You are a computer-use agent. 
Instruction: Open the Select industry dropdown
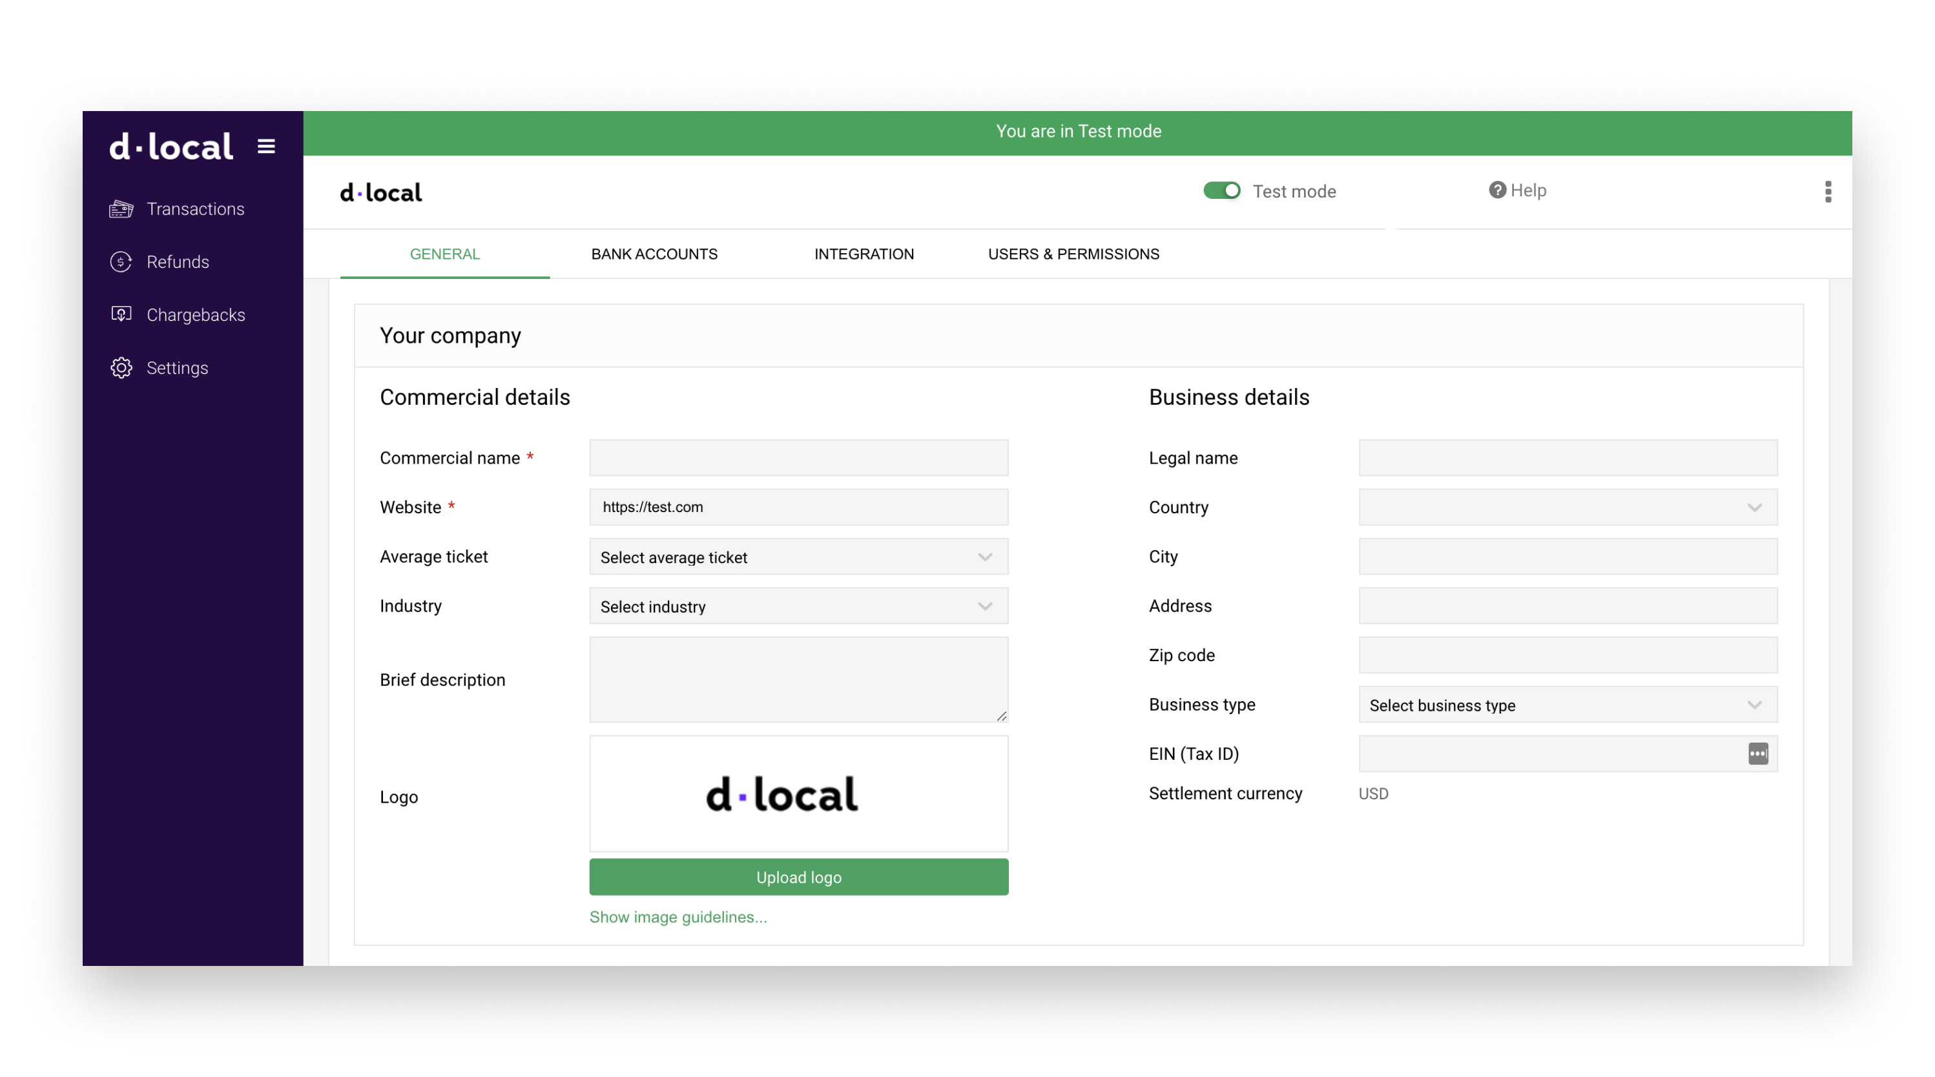[798, 606]
